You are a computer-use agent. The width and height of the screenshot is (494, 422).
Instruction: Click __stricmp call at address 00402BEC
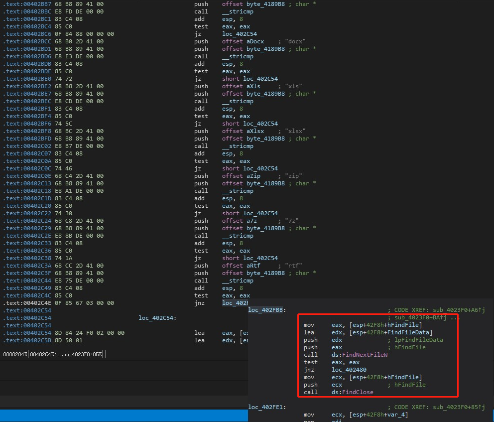pyautogui.click(x=238, y=101)
